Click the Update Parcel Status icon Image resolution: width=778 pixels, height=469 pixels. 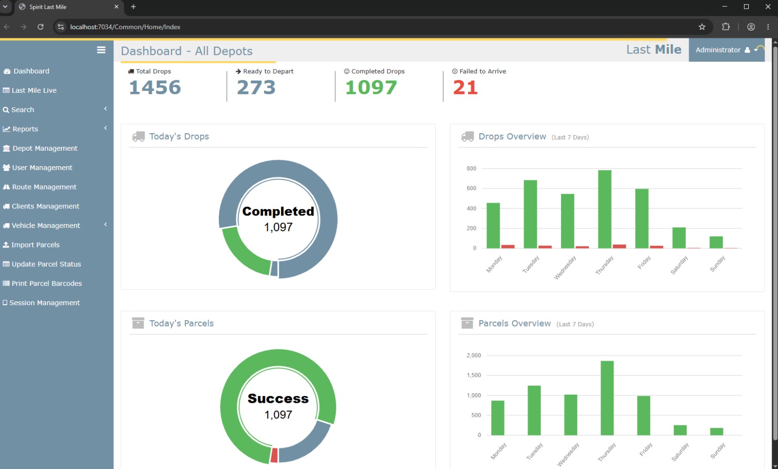6,264
